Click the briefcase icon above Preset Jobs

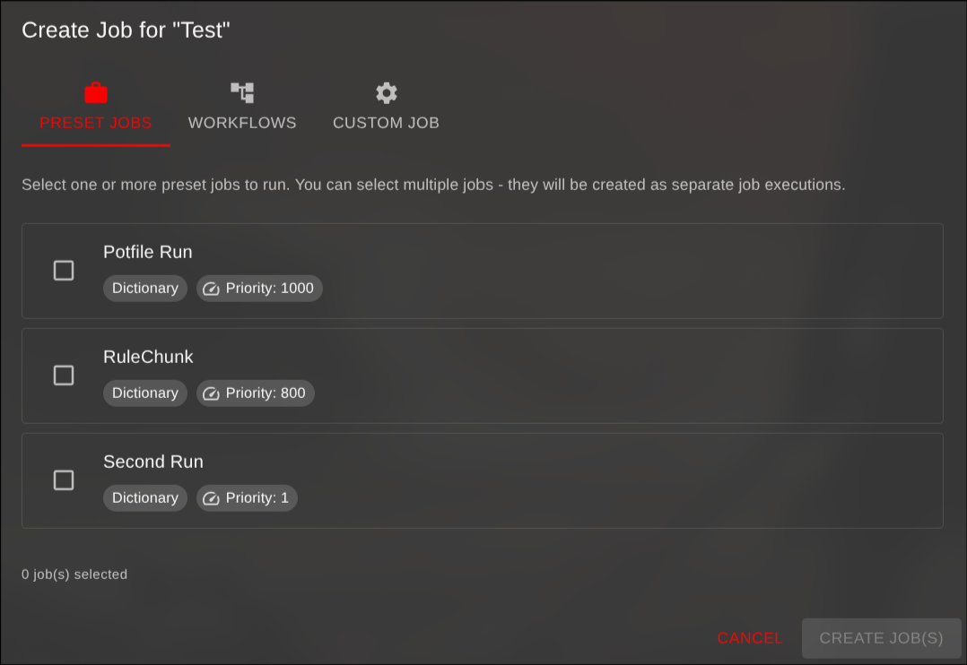click(95, 91)
